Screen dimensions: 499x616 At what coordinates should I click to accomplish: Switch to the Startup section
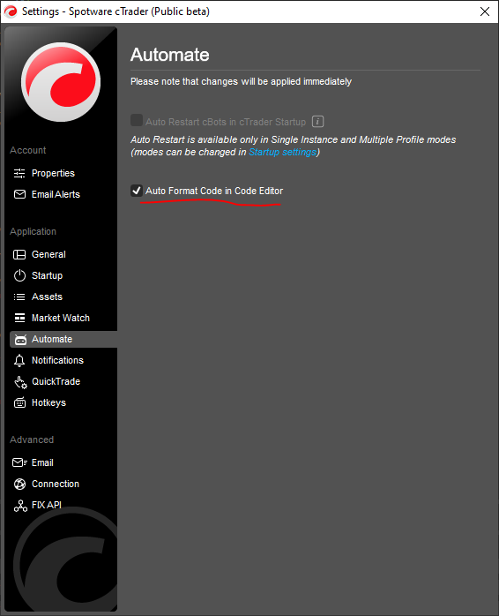(x=47, y=275)
